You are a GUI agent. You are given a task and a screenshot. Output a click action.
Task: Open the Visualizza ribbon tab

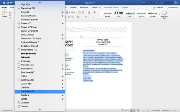[x=96, y=8]
